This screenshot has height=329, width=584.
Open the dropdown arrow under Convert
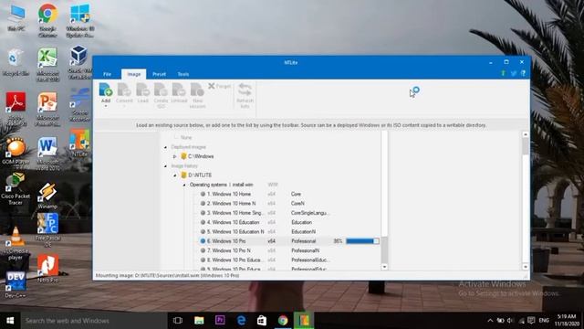click(x=124, y=106)
